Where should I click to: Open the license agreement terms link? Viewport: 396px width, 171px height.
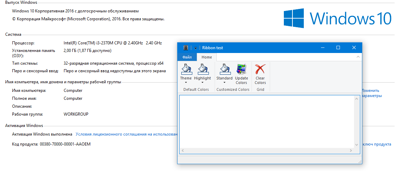[x=126, y=134]
